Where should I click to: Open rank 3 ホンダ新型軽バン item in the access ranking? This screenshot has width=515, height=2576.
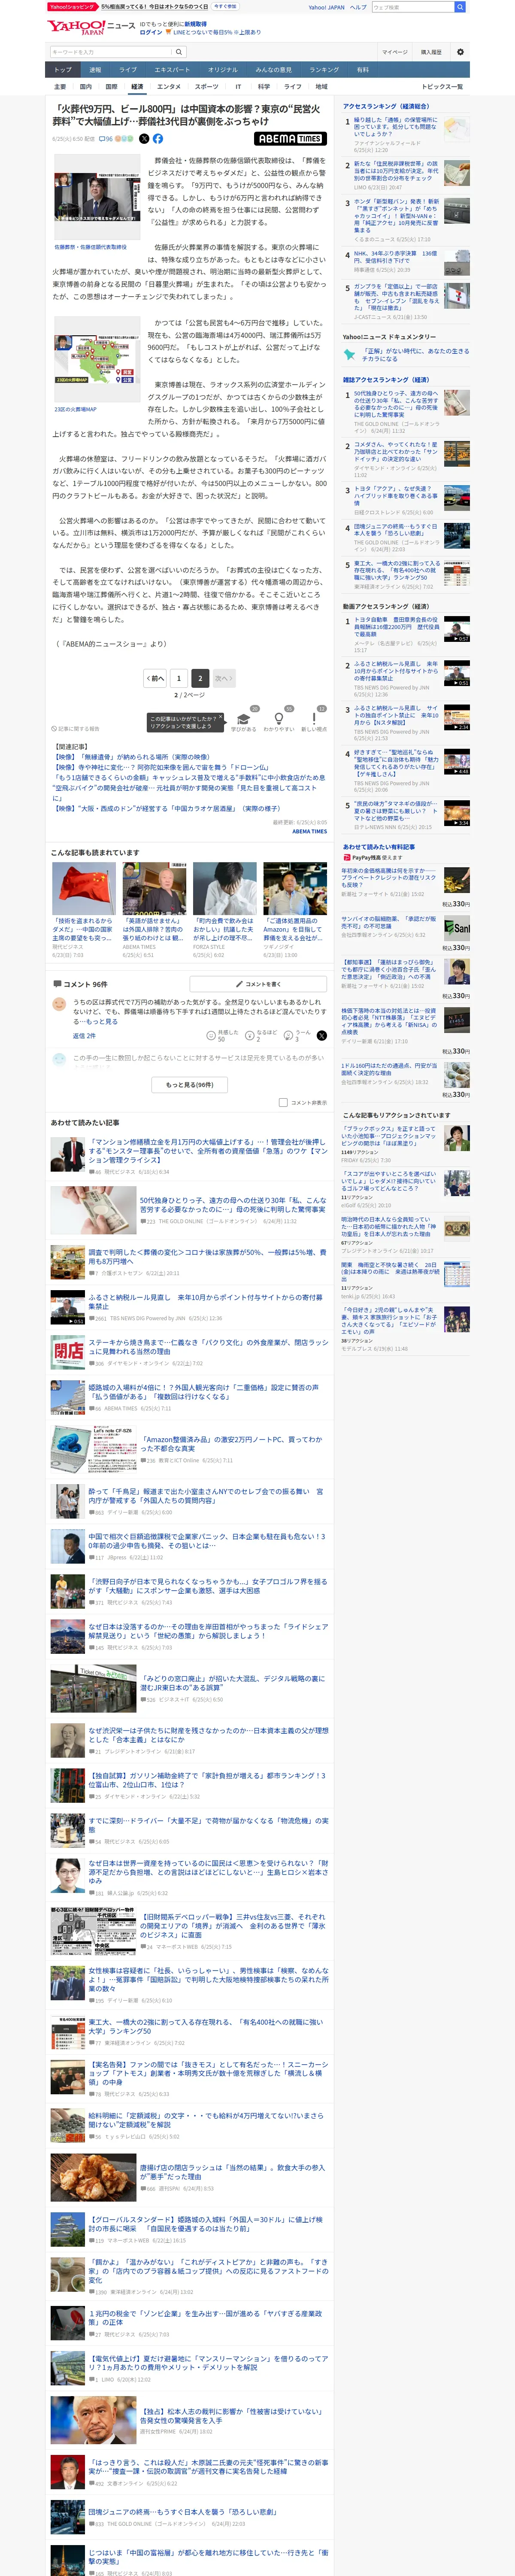coord(398,216)
